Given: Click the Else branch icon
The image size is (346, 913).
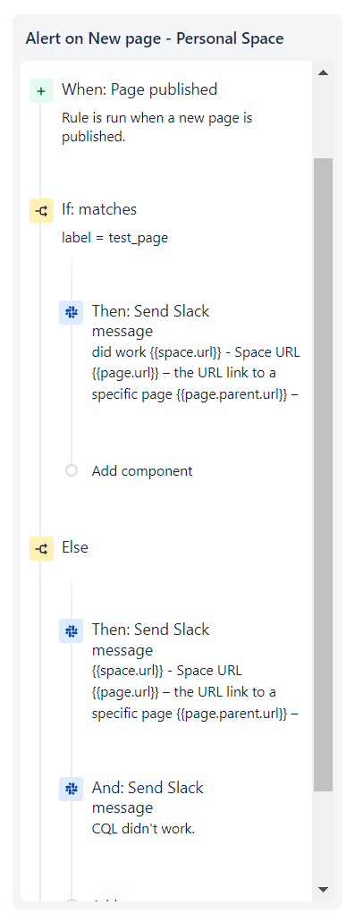Looking at the screenshot, I should [x=41, y=548].
